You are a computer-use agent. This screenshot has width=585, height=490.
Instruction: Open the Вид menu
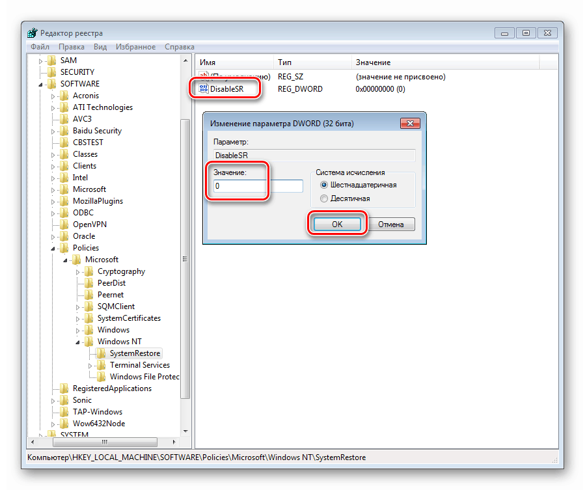100,47
